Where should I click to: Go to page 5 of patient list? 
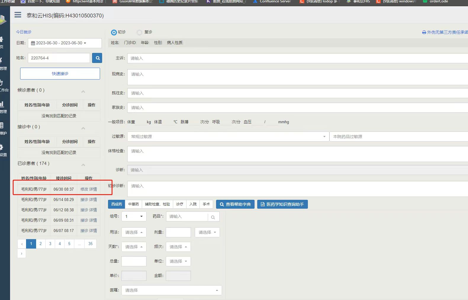pos(69,244)
